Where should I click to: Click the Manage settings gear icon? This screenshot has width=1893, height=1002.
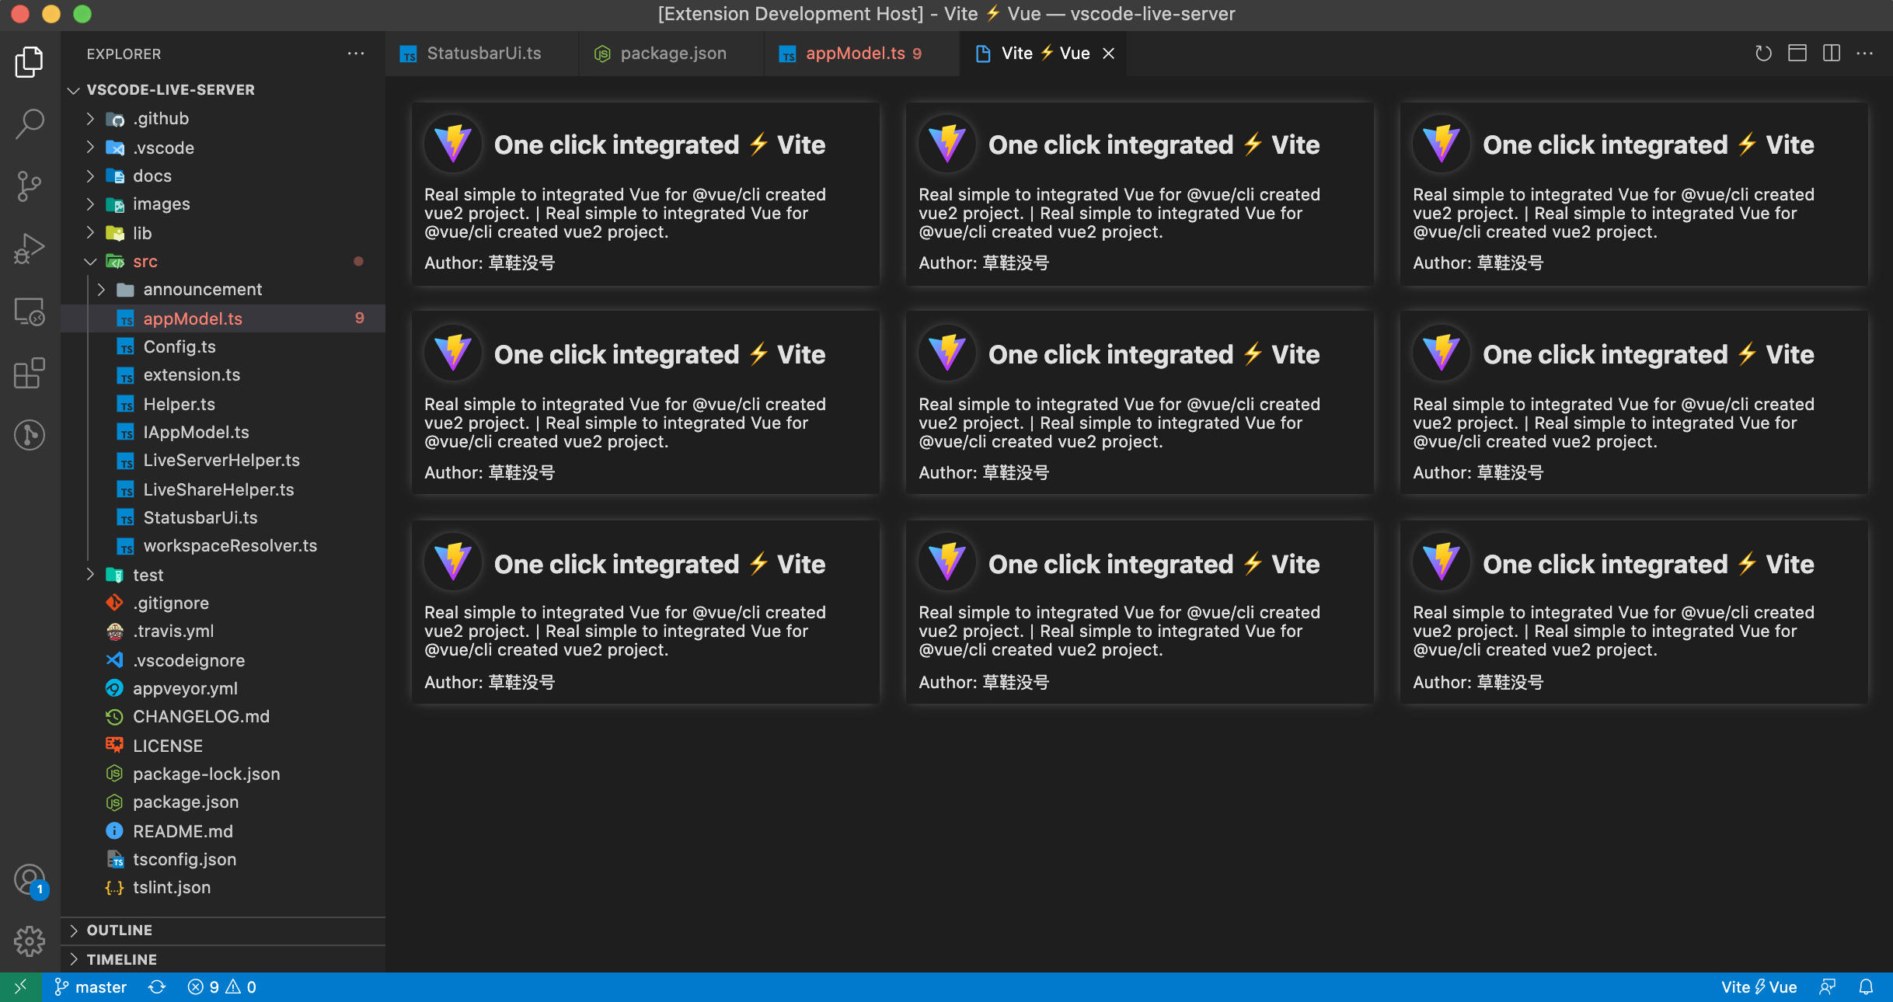coord(30,941)
